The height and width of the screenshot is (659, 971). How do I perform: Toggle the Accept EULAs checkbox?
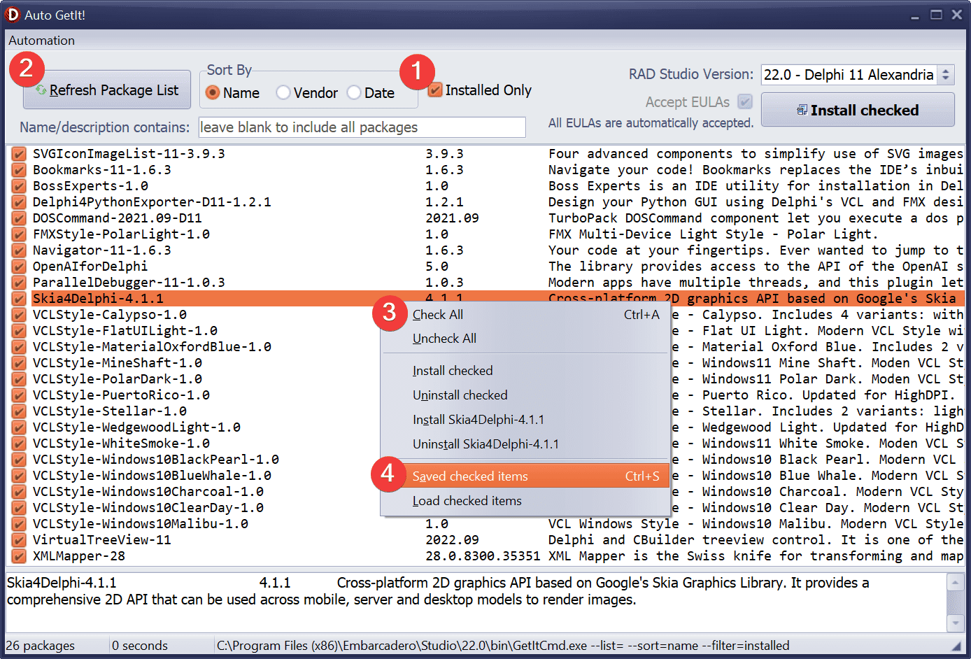745,102
